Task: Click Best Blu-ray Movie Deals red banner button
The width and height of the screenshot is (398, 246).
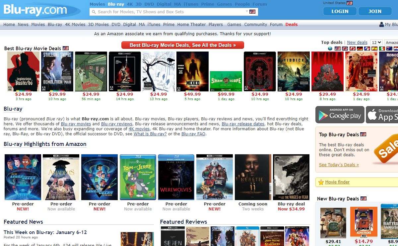Action: [183, 45]
